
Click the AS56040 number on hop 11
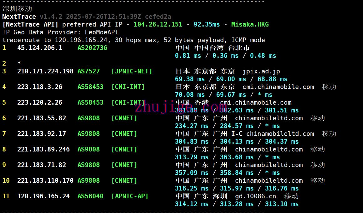[90, 196]
